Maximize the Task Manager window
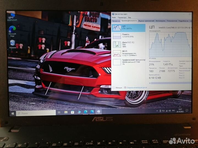 click(189, 14)
